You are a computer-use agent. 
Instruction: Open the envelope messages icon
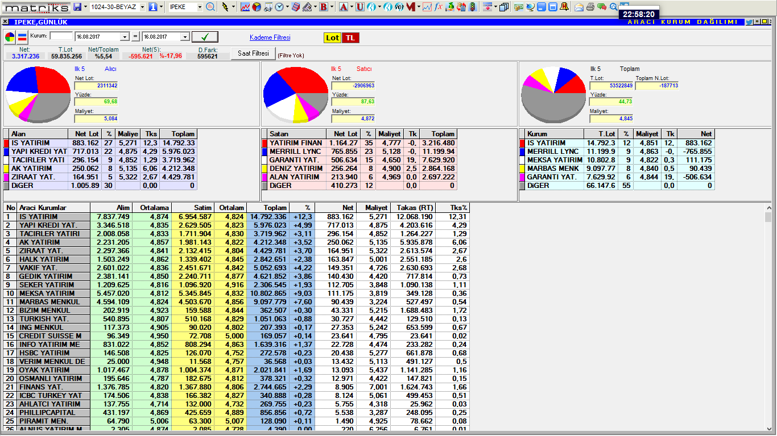point(578,7)
